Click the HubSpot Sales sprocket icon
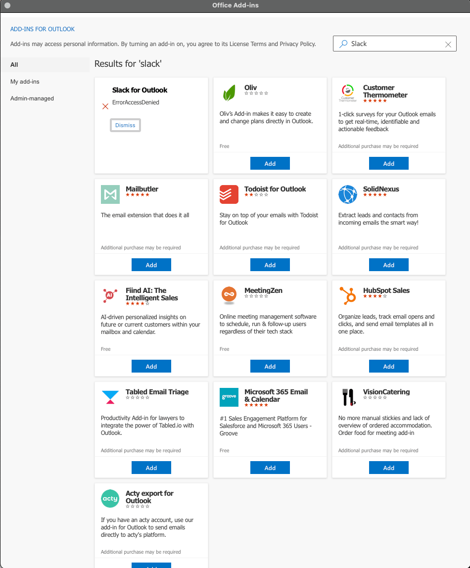The height and width of the screenshot is (568, 470). pyautogui.click(x=348, y=295)
